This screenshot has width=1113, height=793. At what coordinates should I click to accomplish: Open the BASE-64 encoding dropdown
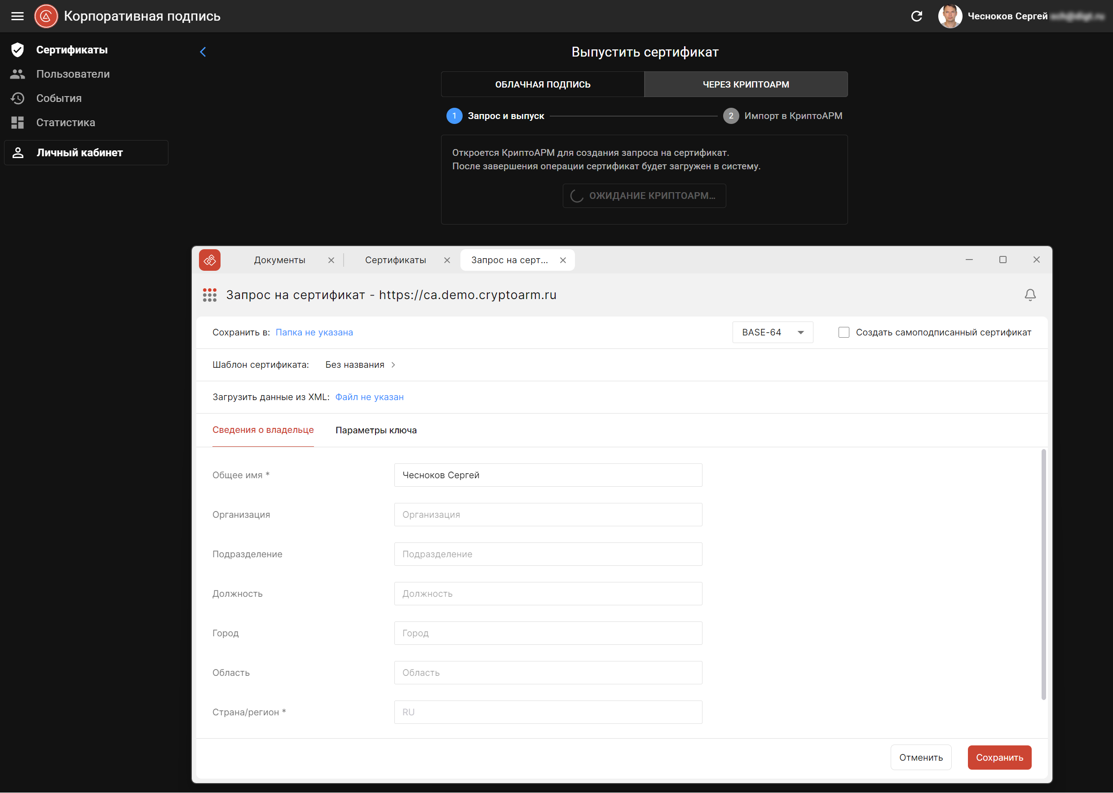[x=773, y=333]
